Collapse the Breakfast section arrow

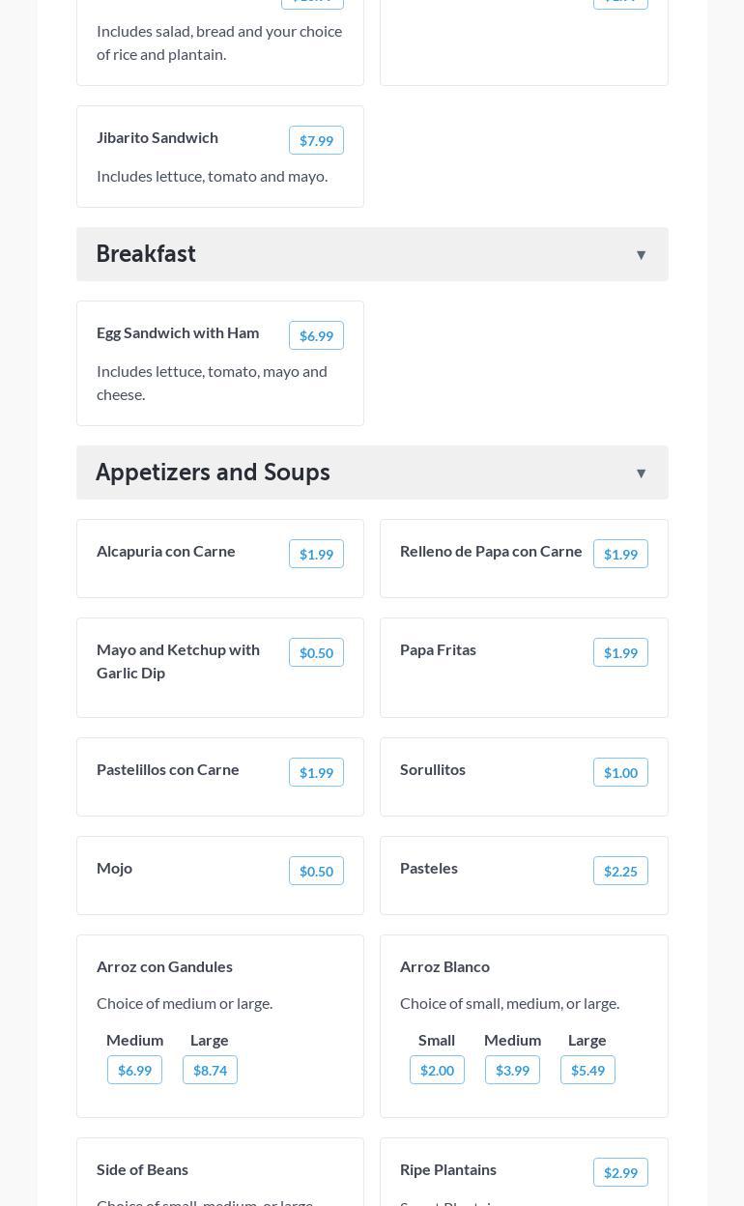641,255
